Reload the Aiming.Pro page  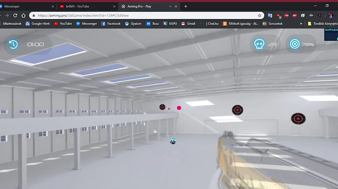15,15
